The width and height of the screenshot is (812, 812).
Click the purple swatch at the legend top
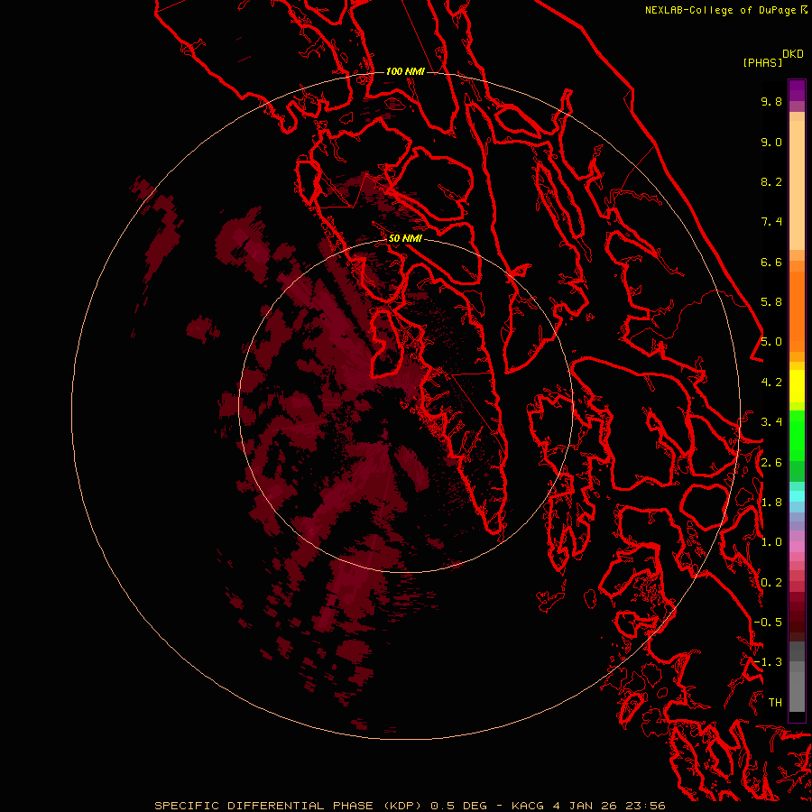(797, 90)
